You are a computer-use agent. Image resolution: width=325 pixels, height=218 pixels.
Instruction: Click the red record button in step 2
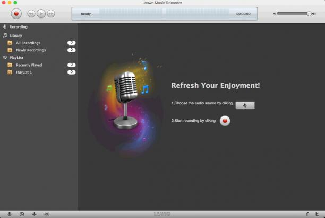coord(225,121)
